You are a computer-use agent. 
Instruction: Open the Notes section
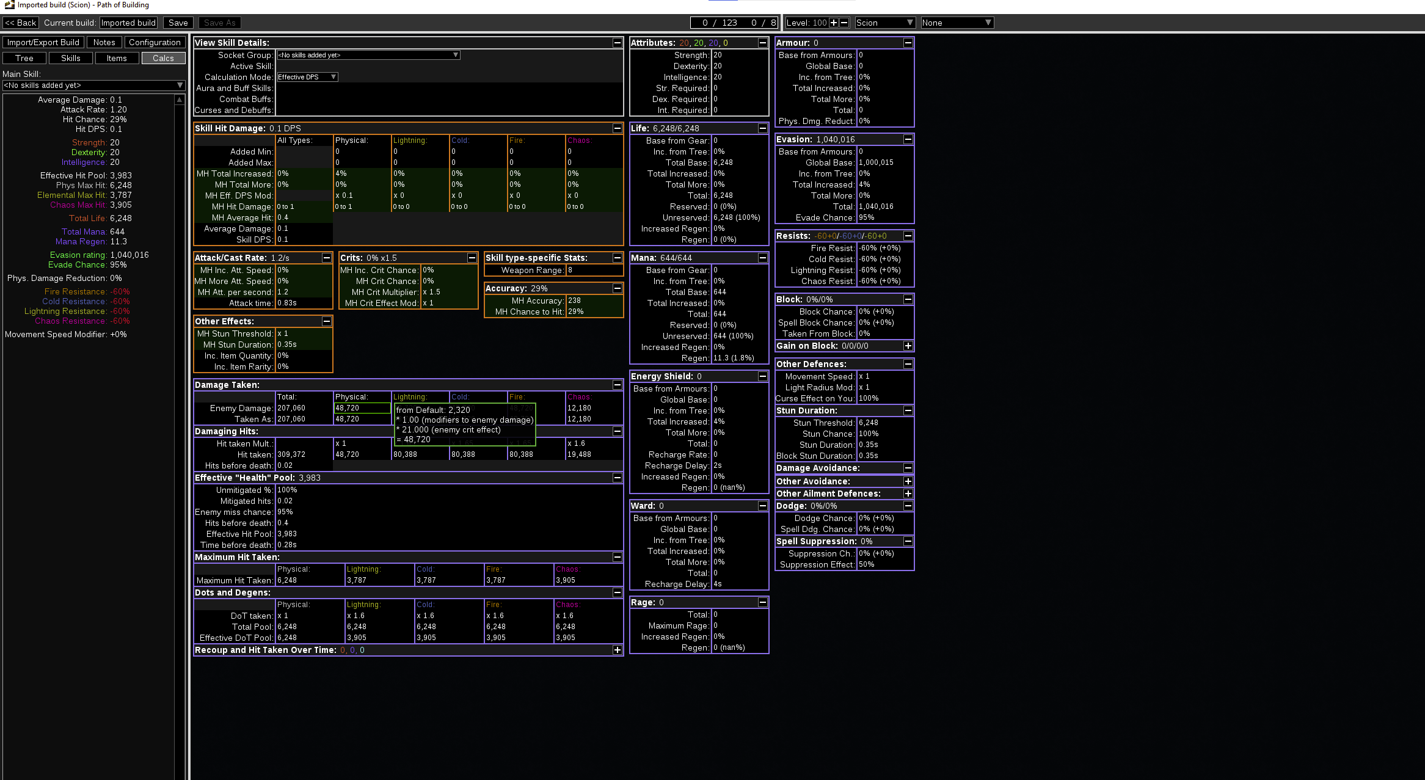[104, 42]
